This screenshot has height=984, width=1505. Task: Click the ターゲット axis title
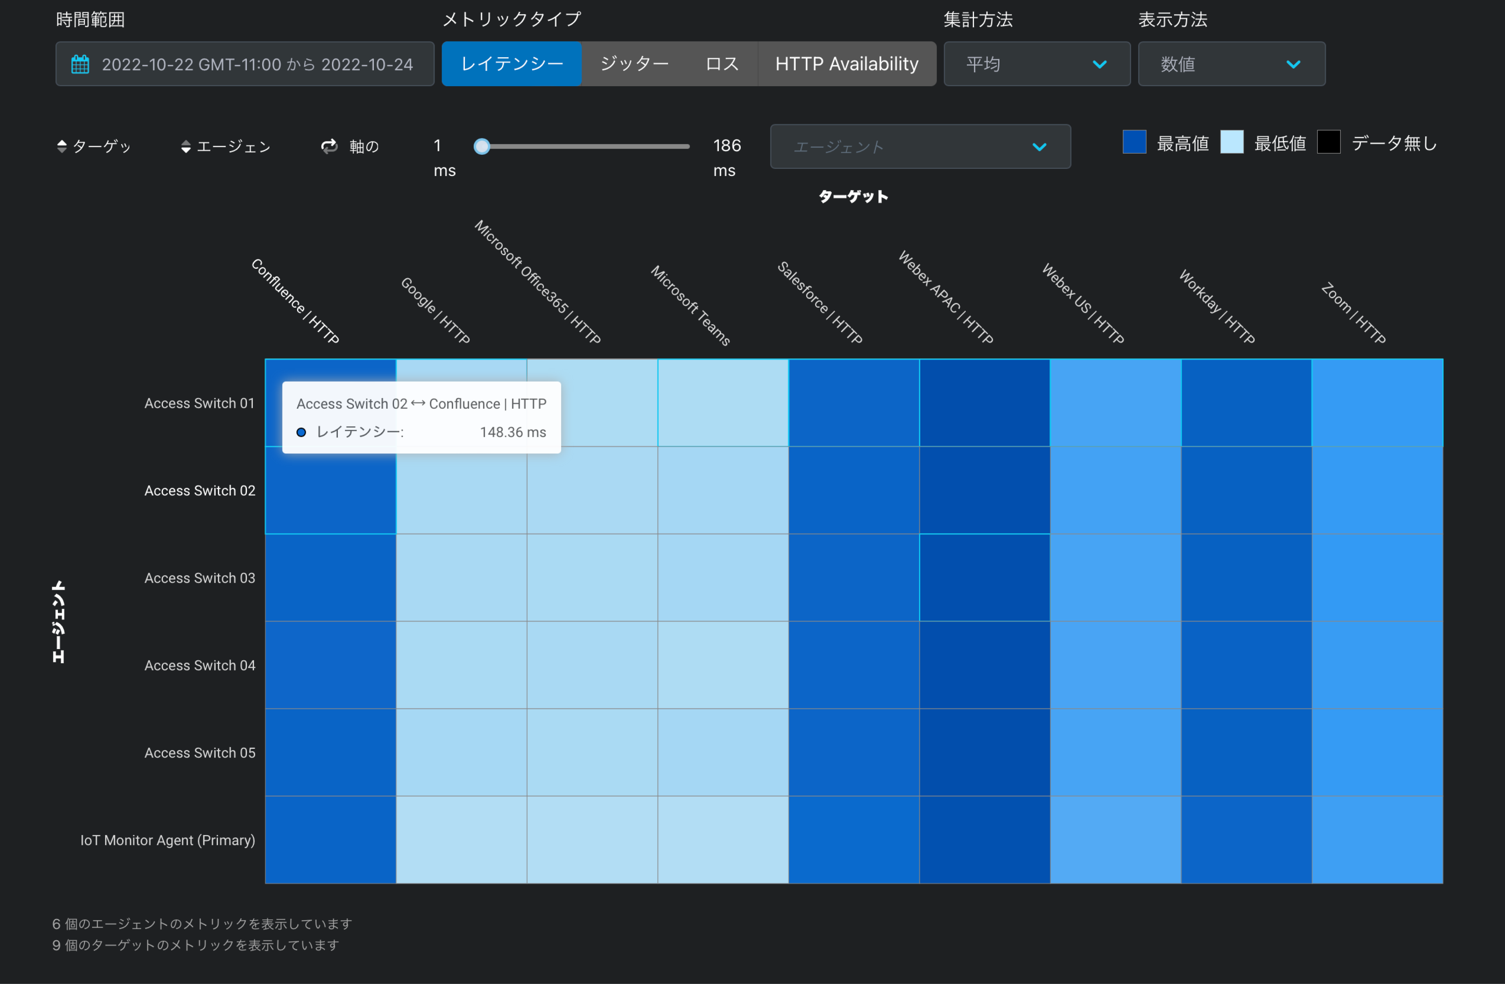point(853,197)
